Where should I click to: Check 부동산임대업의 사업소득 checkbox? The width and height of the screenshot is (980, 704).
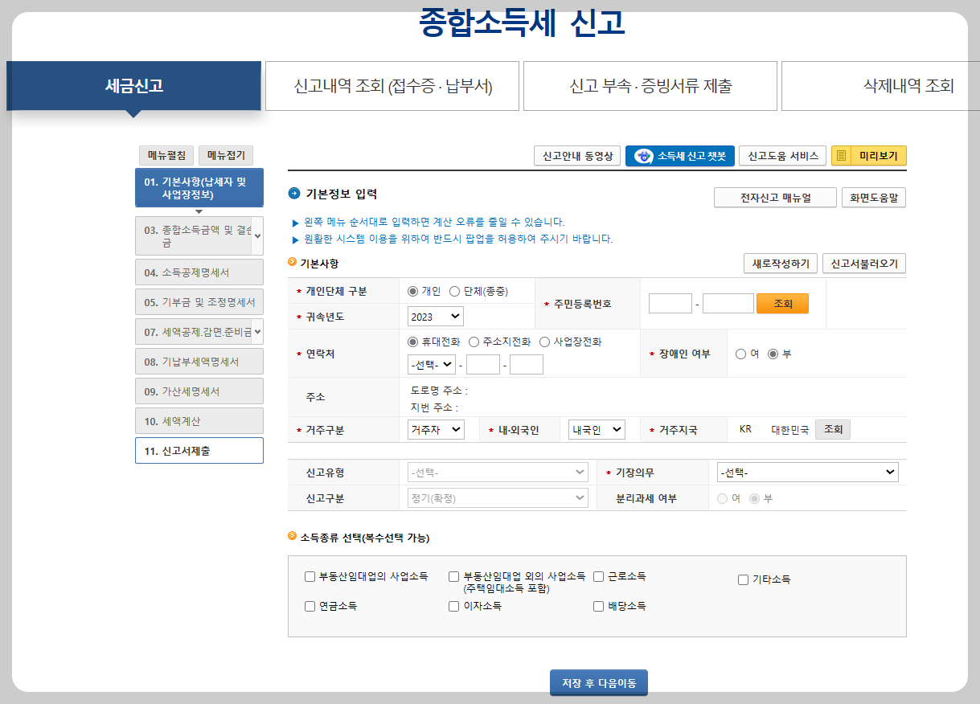pyautogui.click(x=310, y=576)
